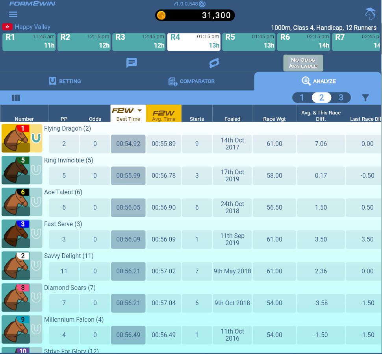Open coin balance showing 31,300
The image size is (382, 354).
[195, 15]
